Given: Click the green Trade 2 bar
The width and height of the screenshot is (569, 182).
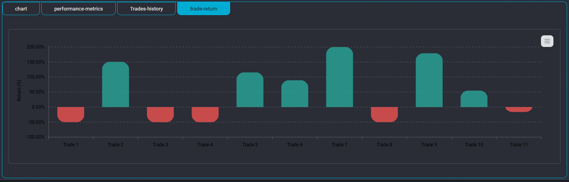Looking at the screenshot, I should (x=116, y=85).
